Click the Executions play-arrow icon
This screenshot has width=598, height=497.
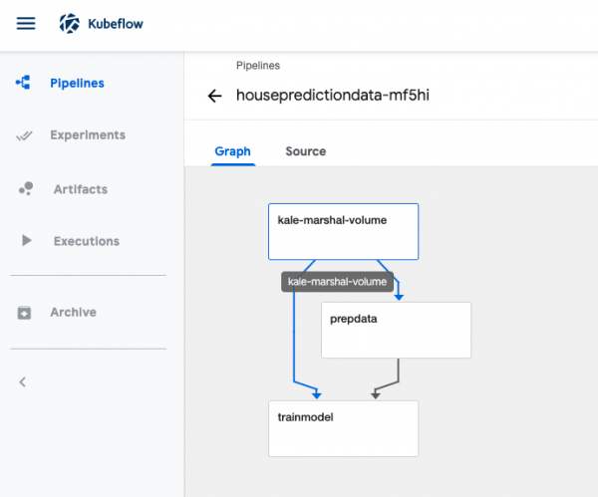click(27, 241)
